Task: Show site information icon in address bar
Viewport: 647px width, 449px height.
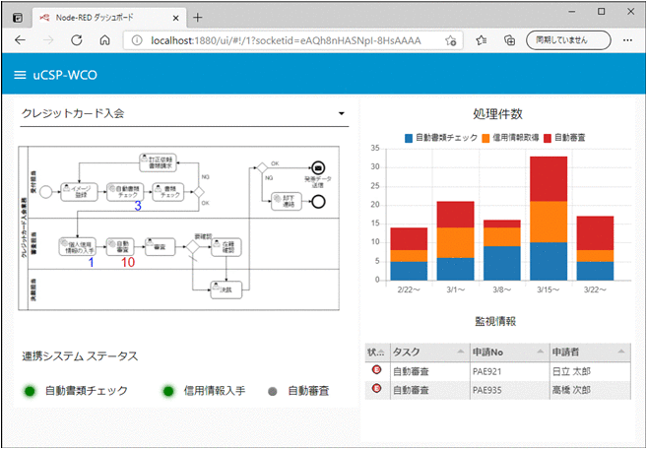Action: click(x=137, y=40)
